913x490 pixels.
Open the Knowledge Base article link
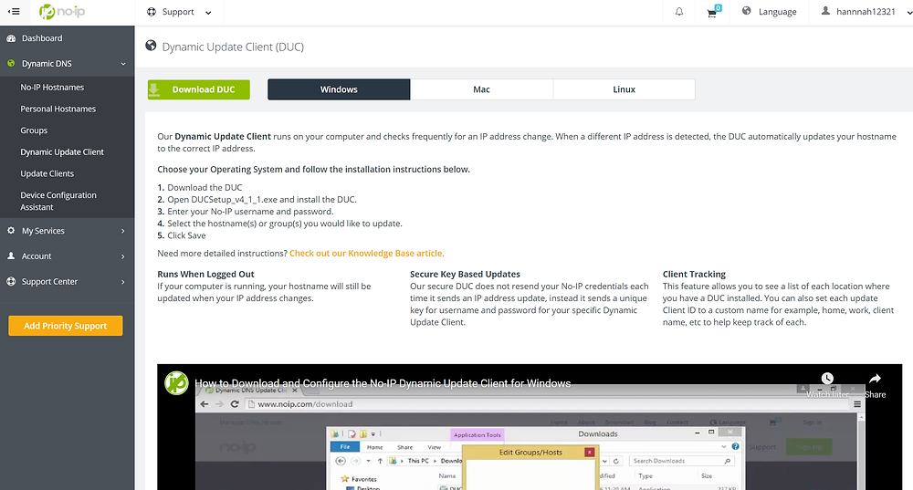click(x=367, y=253)
